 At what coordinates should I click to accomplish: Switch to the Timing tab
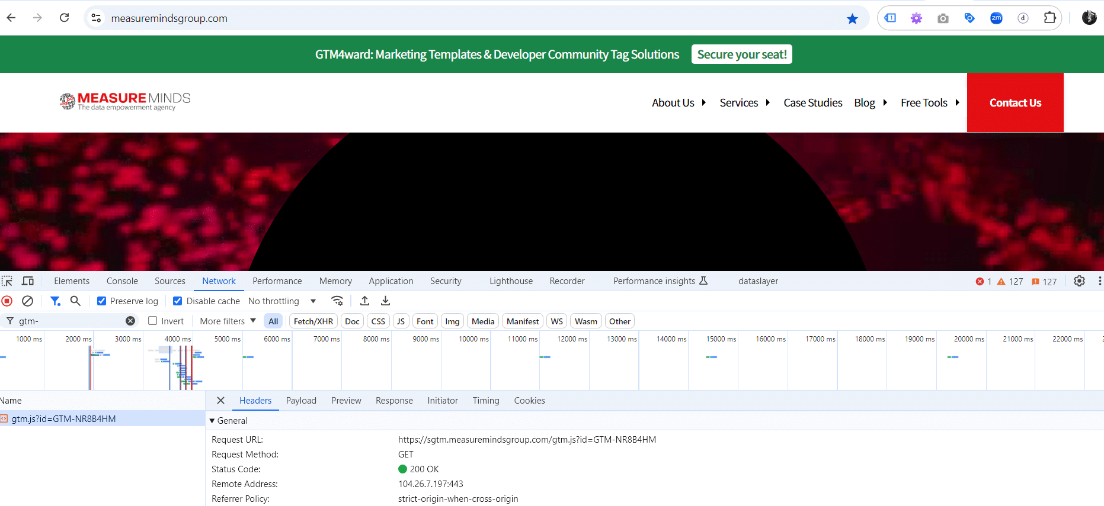click(486, 401)
